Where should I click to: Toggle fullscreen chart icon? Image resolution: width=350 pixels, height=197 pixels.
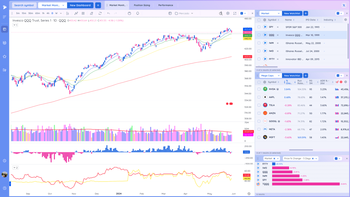click(x=235, y=13)
